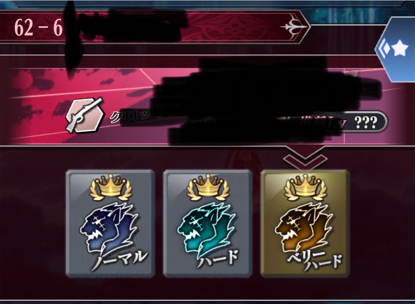415x304 pixels.
Task: Click the gold crown on ノーマル card
Action: (110, 188)
